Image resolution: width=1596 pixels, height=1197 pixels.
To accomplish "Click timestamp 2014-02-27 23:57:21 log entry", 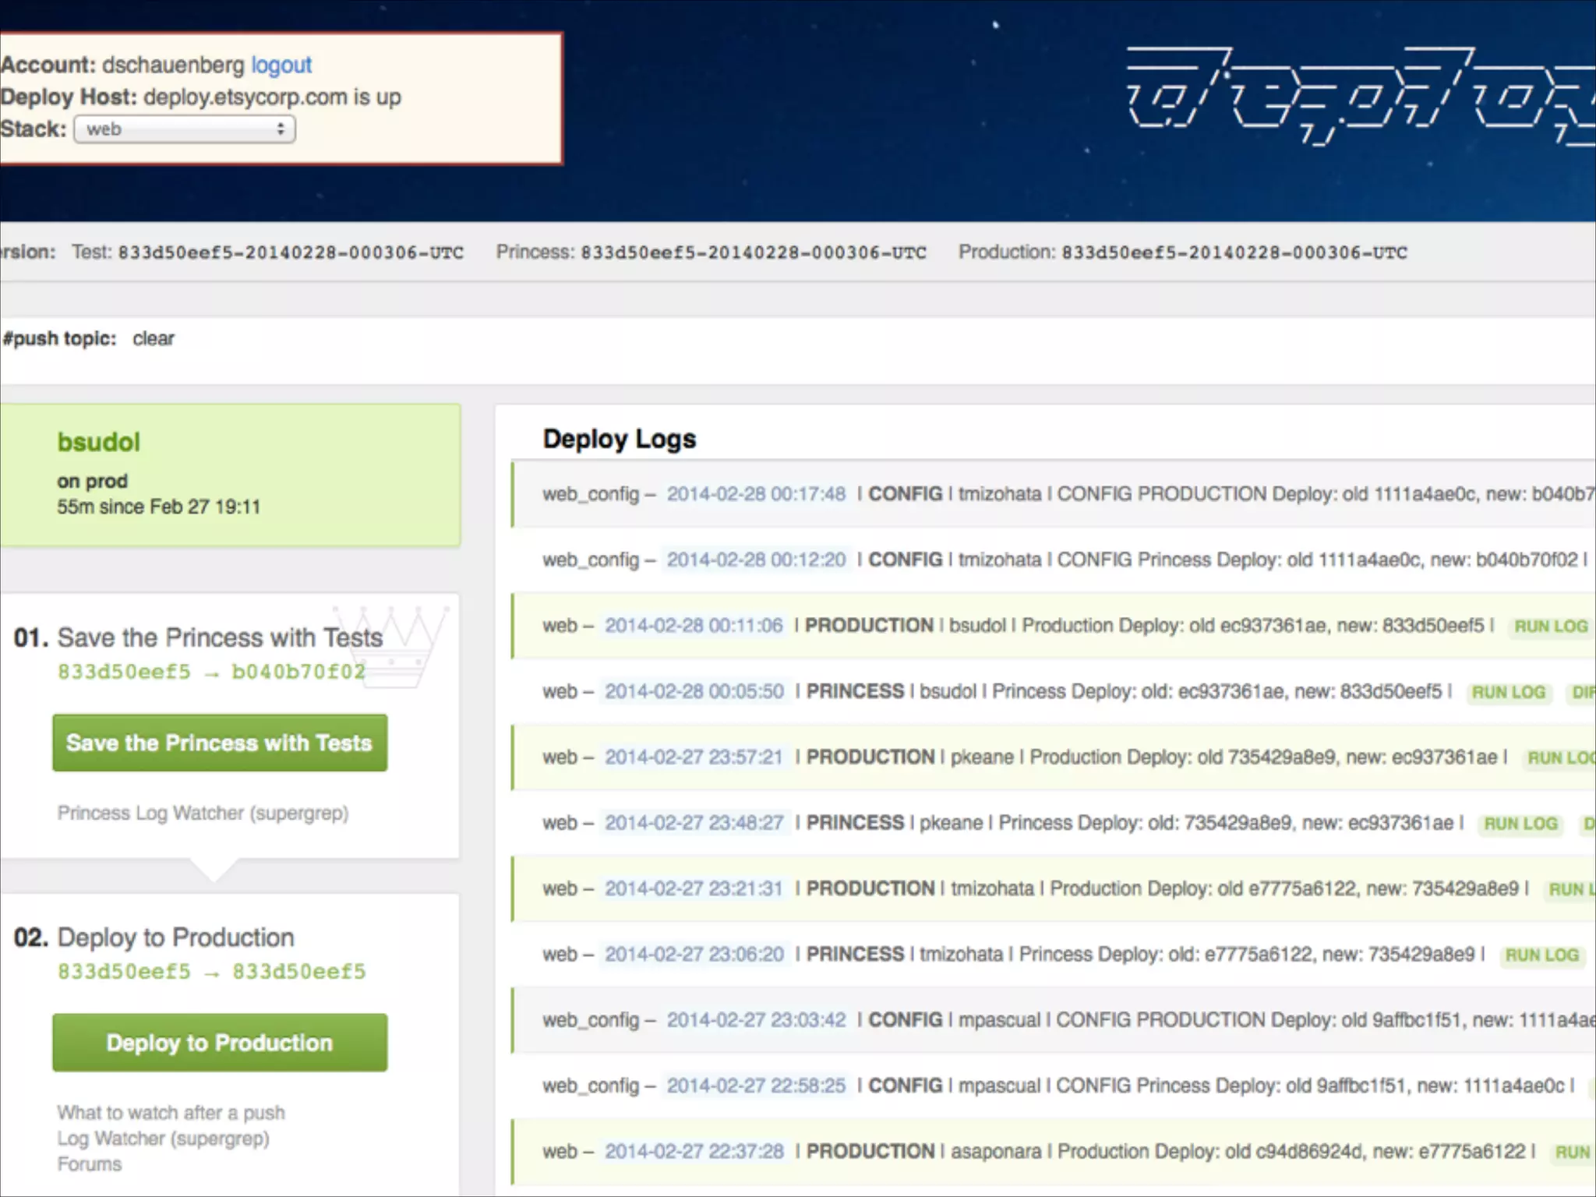I will [694, 757].
